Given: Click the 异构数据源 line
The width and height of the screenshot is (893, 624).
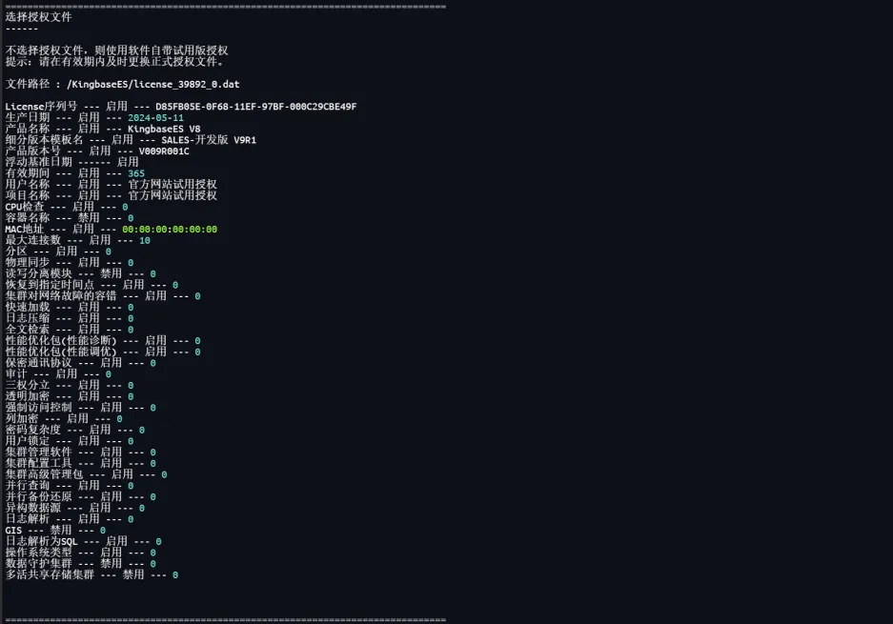Looking at the screenshot, I should [74, 508].
